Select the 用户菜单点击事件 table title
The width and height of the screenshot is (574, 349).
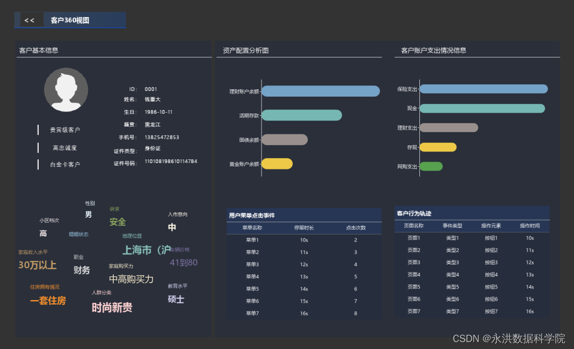click(252, 216)
